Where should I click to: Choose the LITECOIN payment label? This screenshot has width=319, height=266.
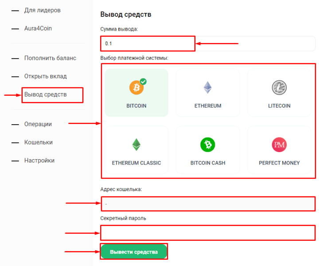coord(279,106)
